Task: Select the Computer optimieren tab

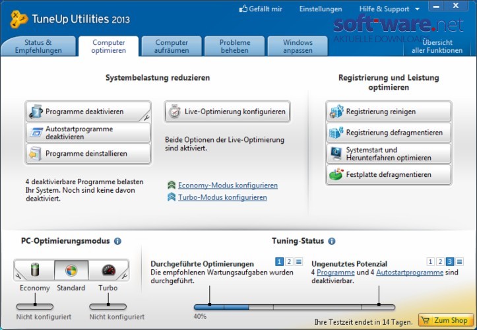Action: (x=109, y=46)
